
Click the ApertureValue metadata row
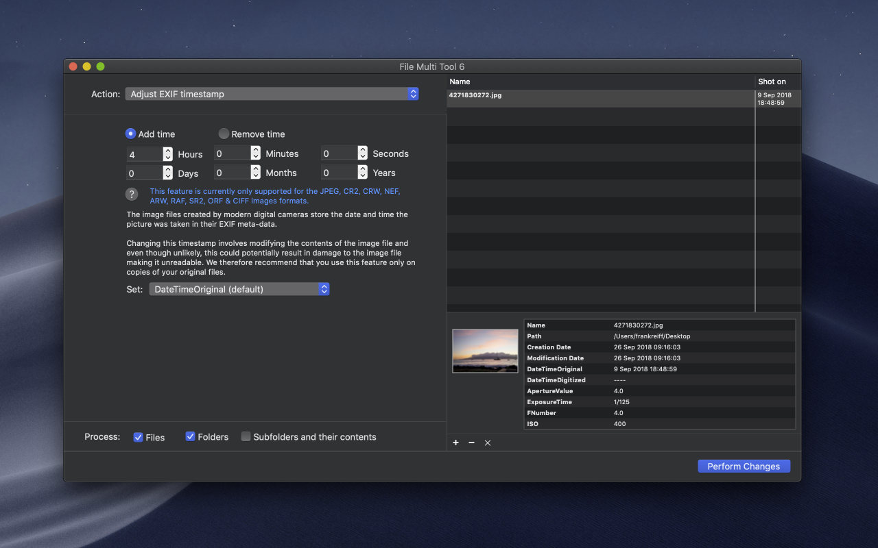coord(660,391)
